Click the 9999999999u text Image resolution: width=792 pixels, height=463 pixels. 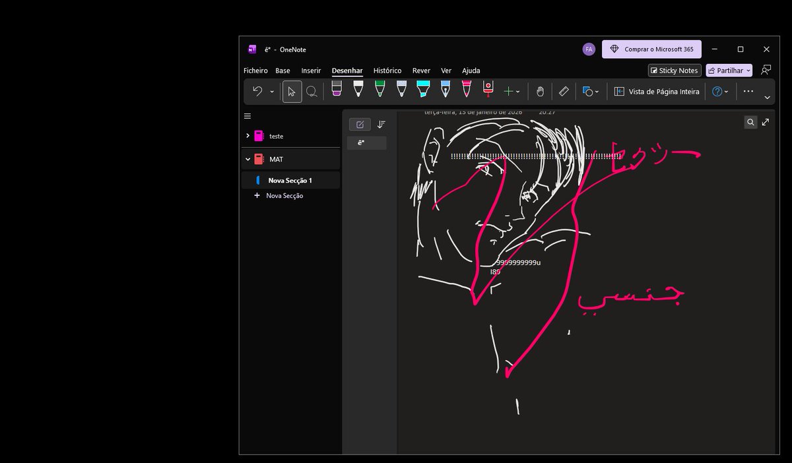point(518,262)
